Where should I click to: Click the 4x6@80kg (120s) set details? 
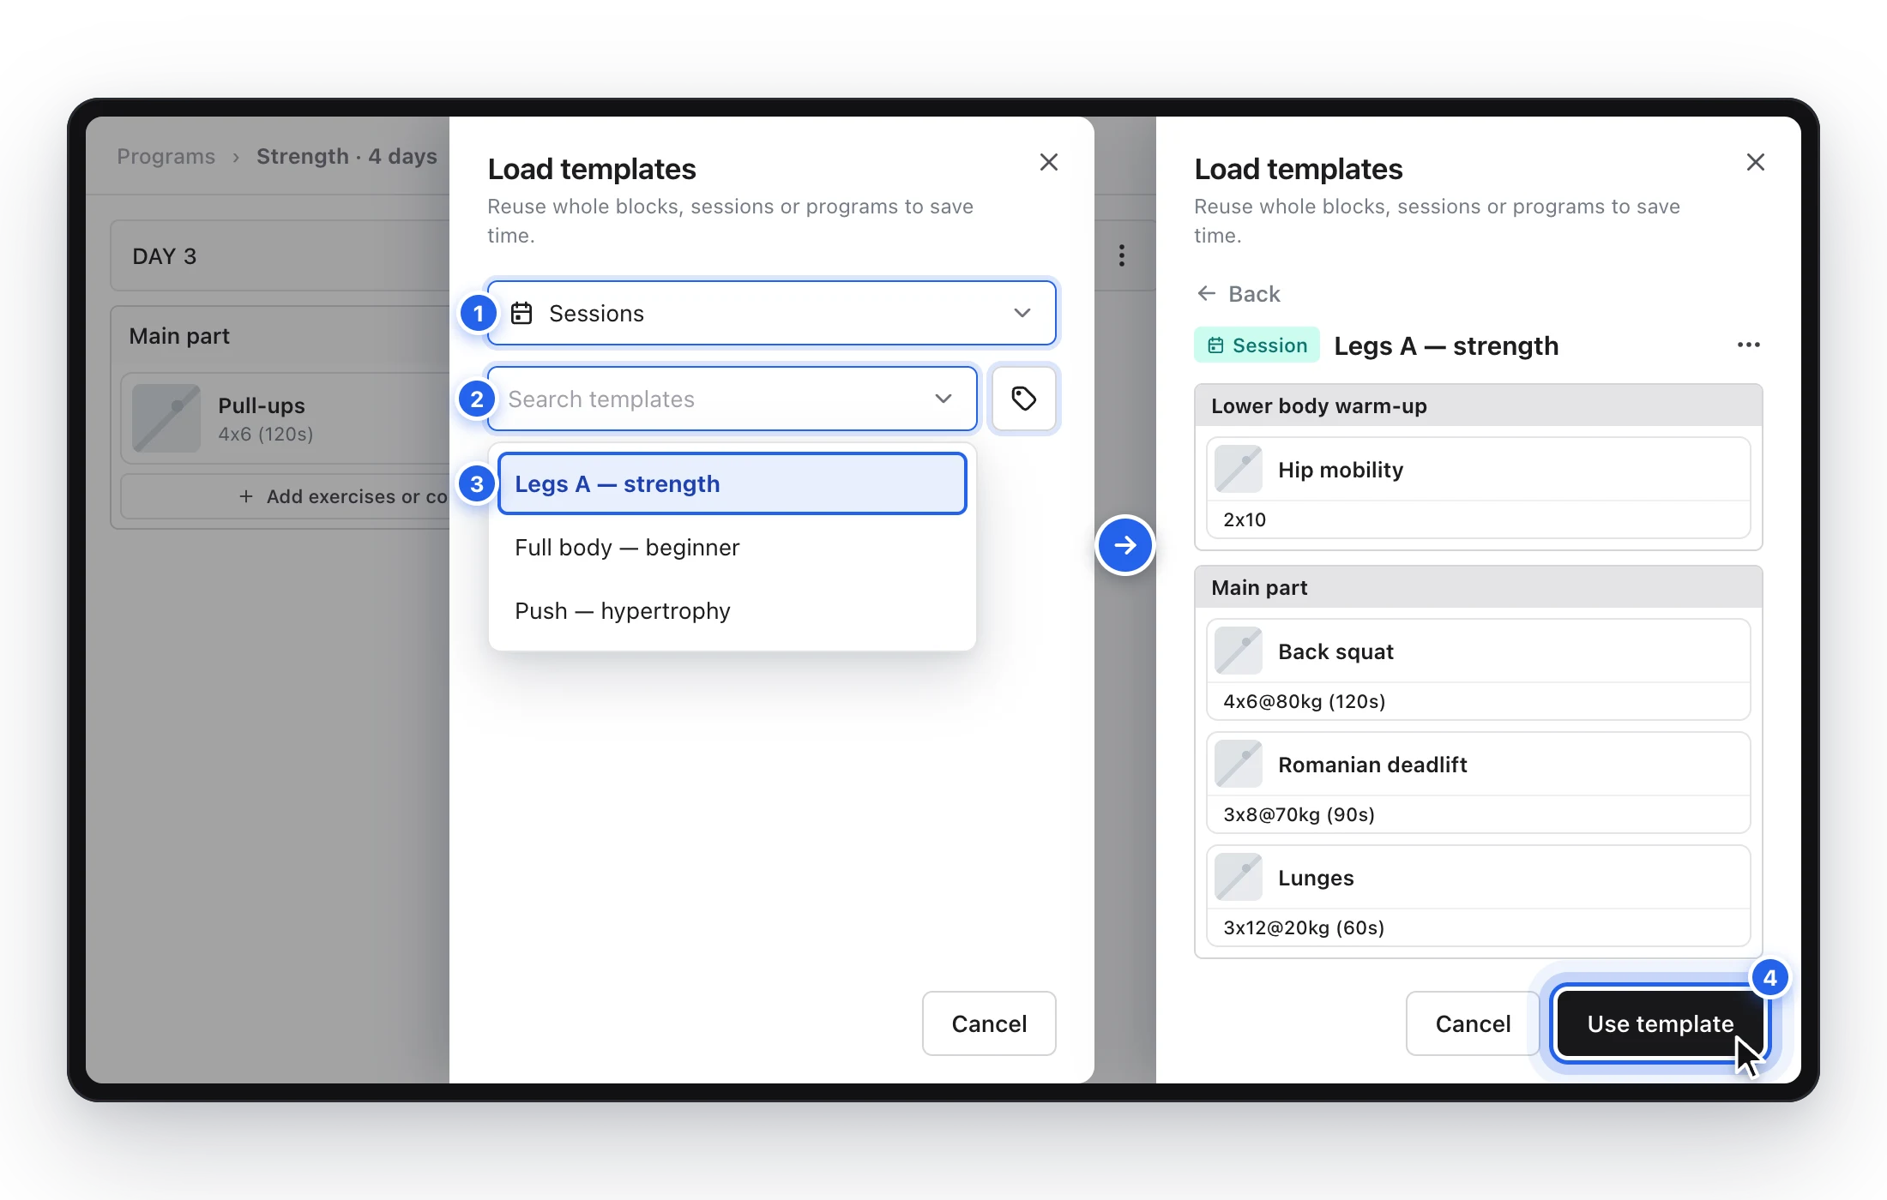(x=1304, y=701)
